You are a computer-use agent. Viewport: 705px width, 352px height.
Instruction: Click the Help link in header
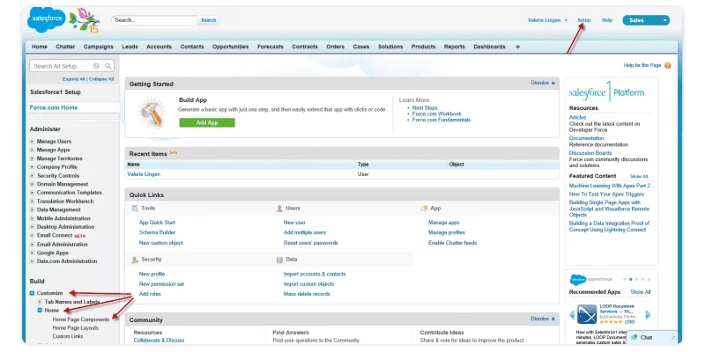pos(607,20)
